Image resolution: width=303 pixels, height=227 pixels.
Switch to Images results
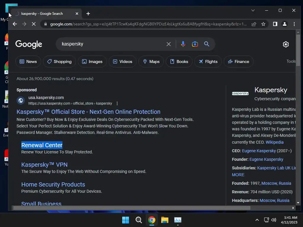click(92, 61)
